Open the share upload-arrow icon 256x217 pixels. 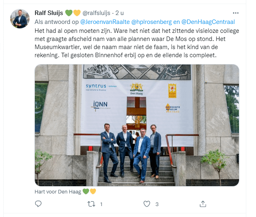203,204
